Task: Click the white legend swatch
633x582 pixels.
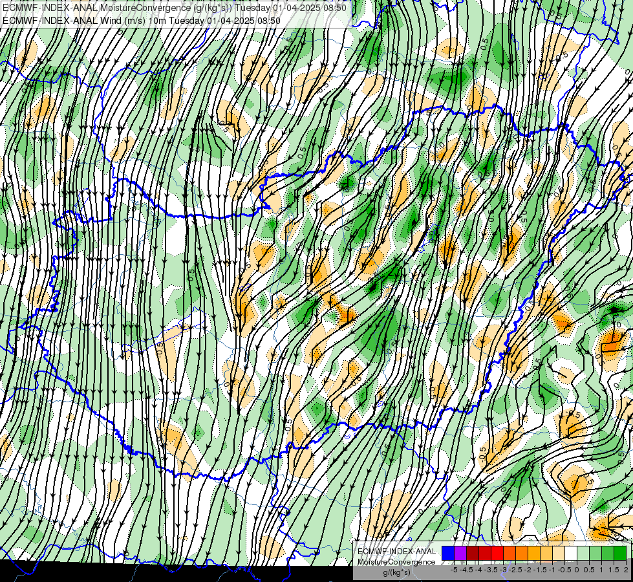Action: pos(571,554)
